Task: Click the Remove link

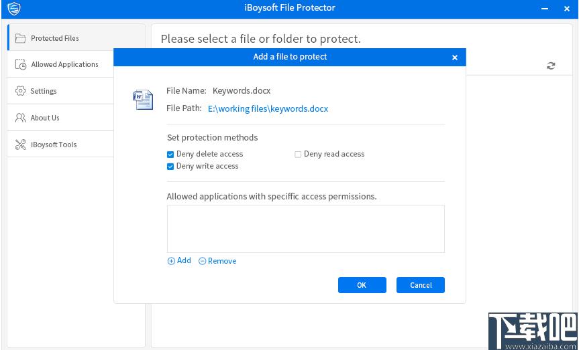Action: (217, 261)
